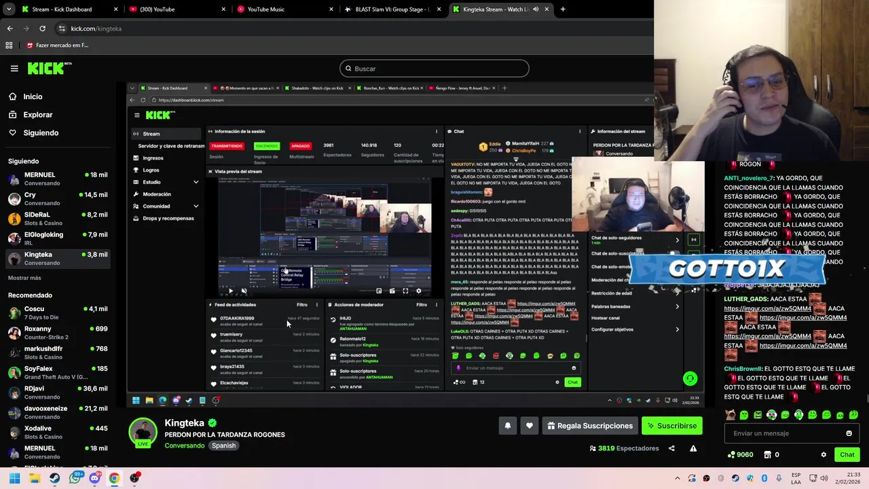Share the stream via share icon

point(671,448)
